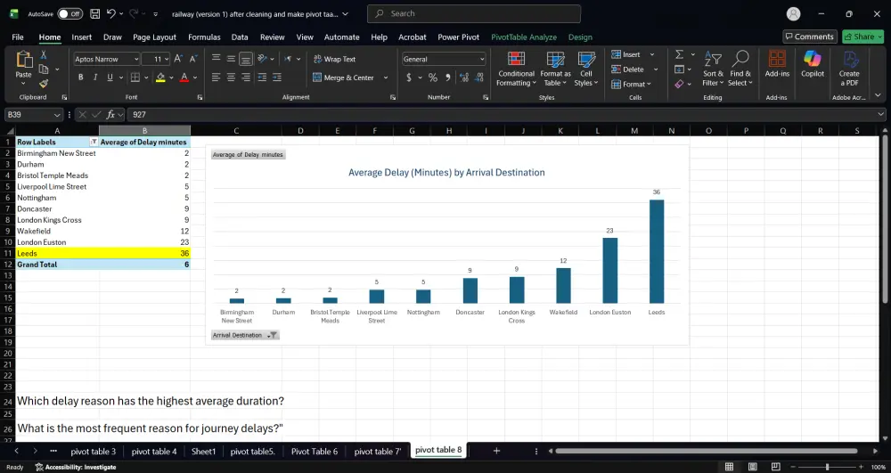Switch to the Pivot Table 6 sheet
Image resolution: width=891 pixels, height=473 pixels.
pyautogui.click(x=315, y=452)
